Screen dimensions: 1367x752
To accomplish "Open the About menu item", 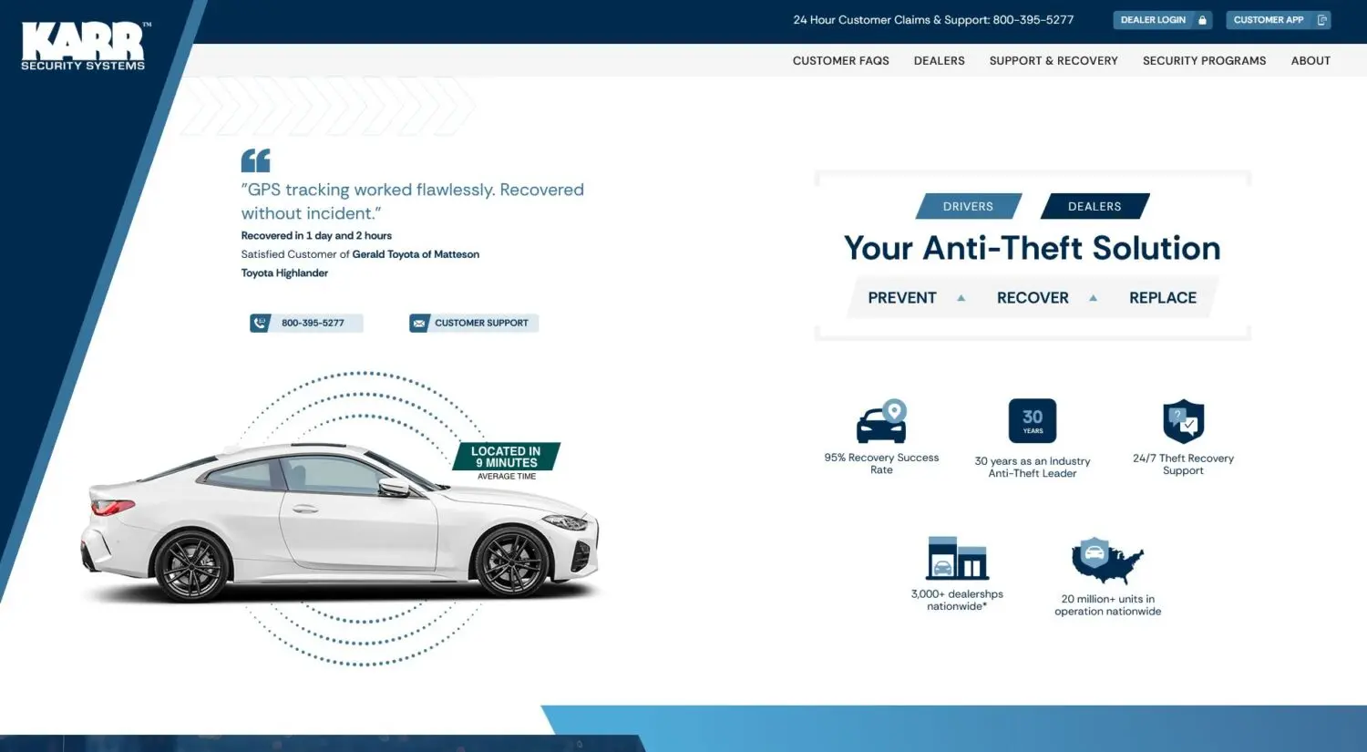I will click(1310, 60).
